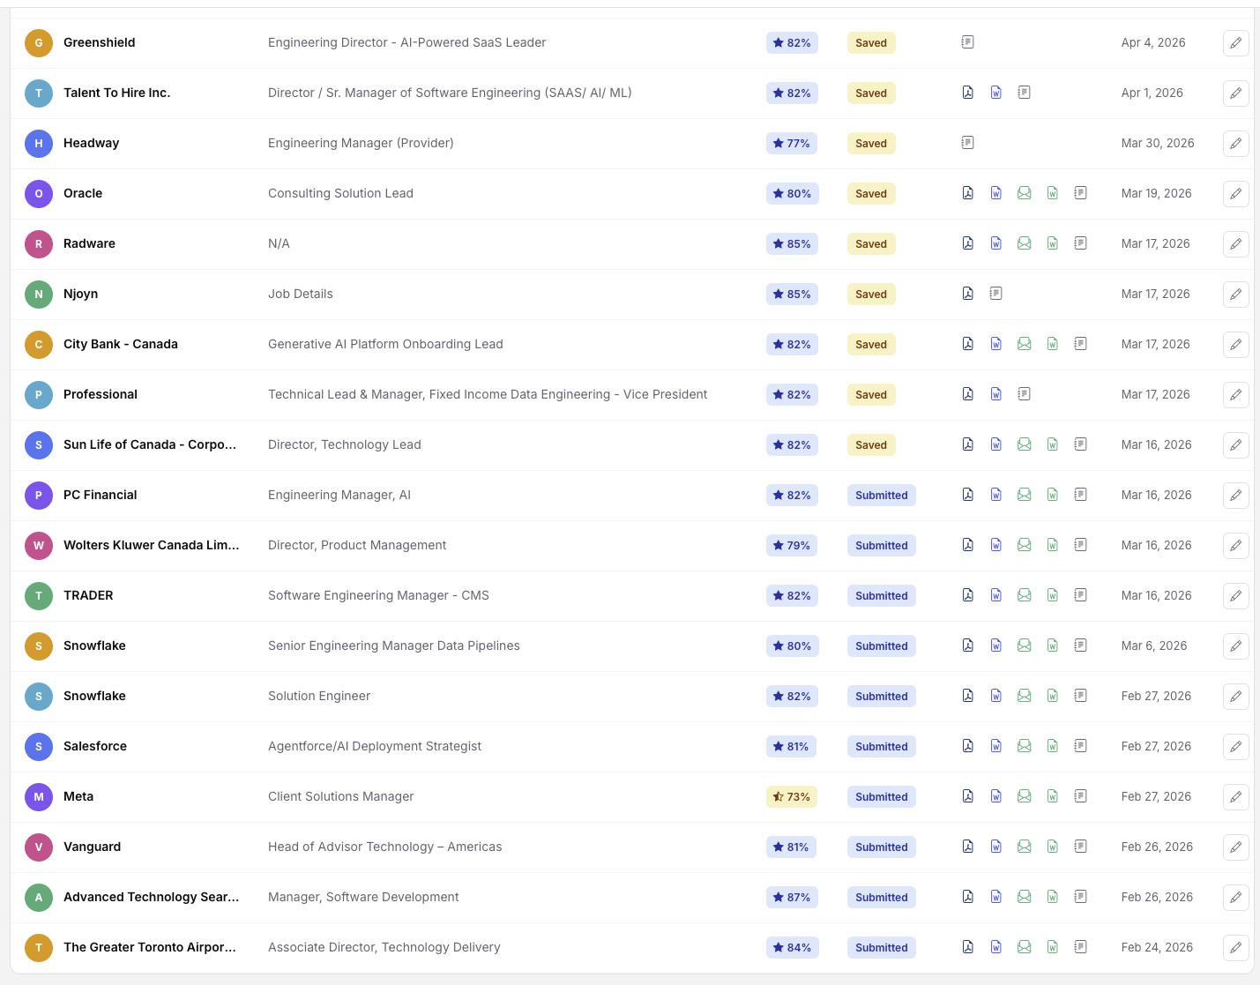Click the 87% match score badge
1260x985 pixels.
click(792, 897)
